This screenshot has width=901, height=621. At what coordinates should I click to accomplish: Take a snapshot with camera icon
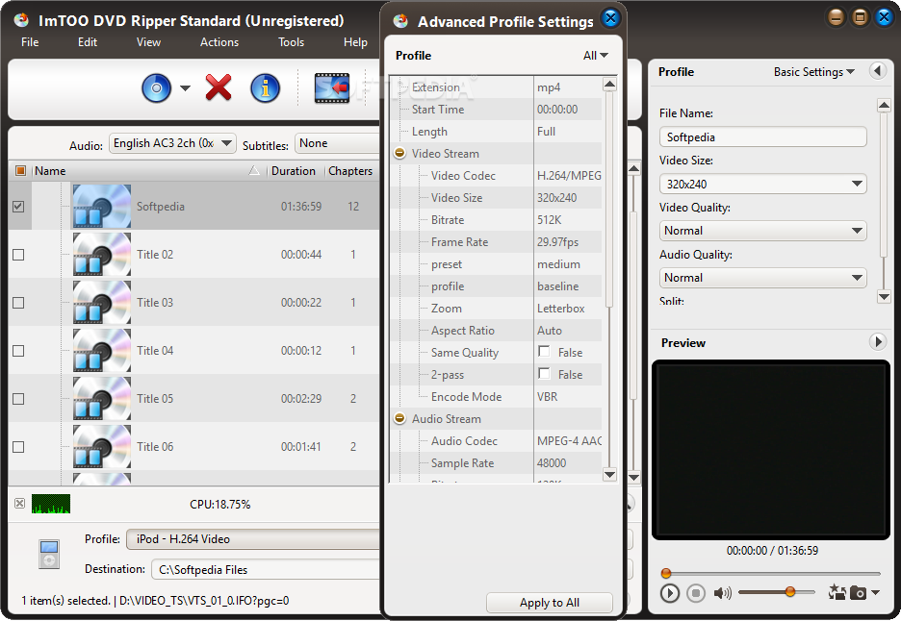(858, 593)
